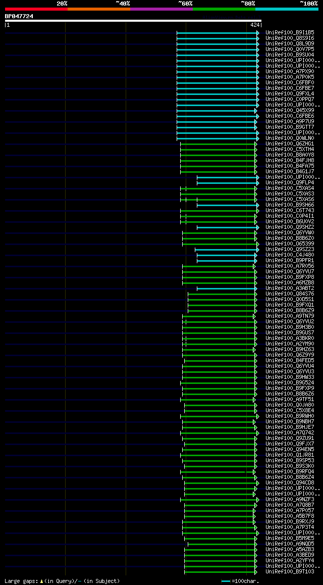Choose the UniRef100_B4FED5 label
This screenshot has width=323, height=585.
[290, 360]
